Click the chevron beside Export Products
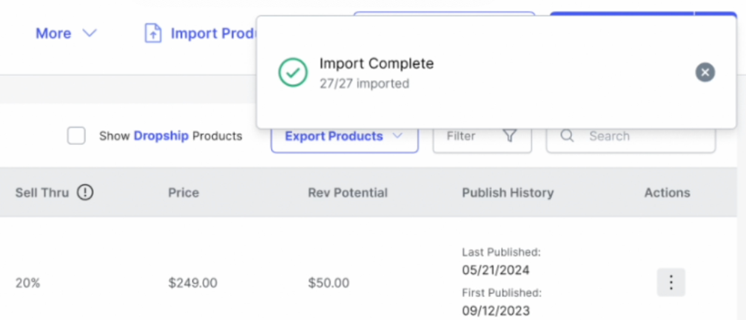The width and height of the screenshot is (746, 320). pos(397,136)
